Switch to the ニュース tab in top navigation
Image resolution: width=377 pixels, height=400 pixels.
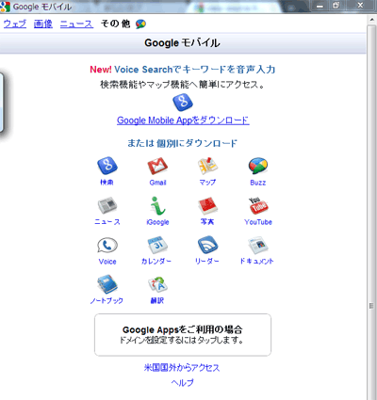click(x=76, y=24)
